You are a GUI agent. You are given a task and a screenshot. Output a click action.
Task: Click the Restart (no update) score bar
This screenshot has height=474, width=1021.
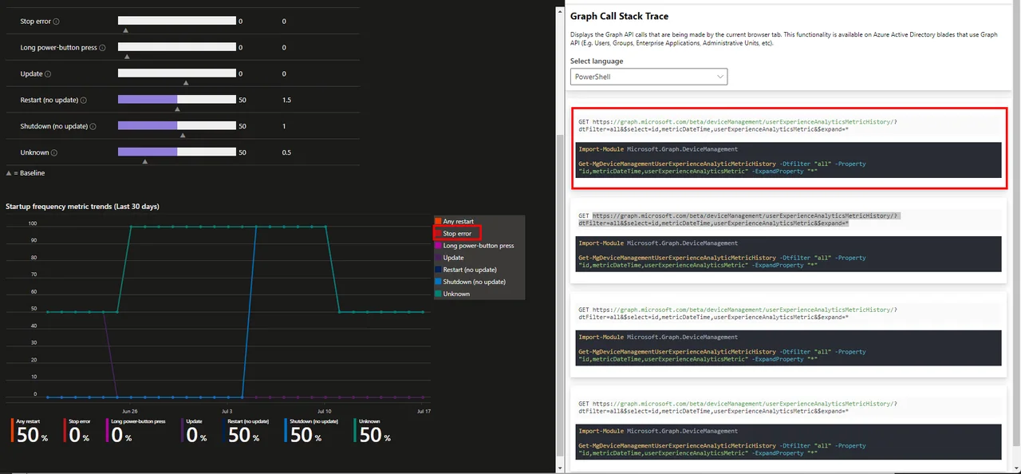pos(177,100)
